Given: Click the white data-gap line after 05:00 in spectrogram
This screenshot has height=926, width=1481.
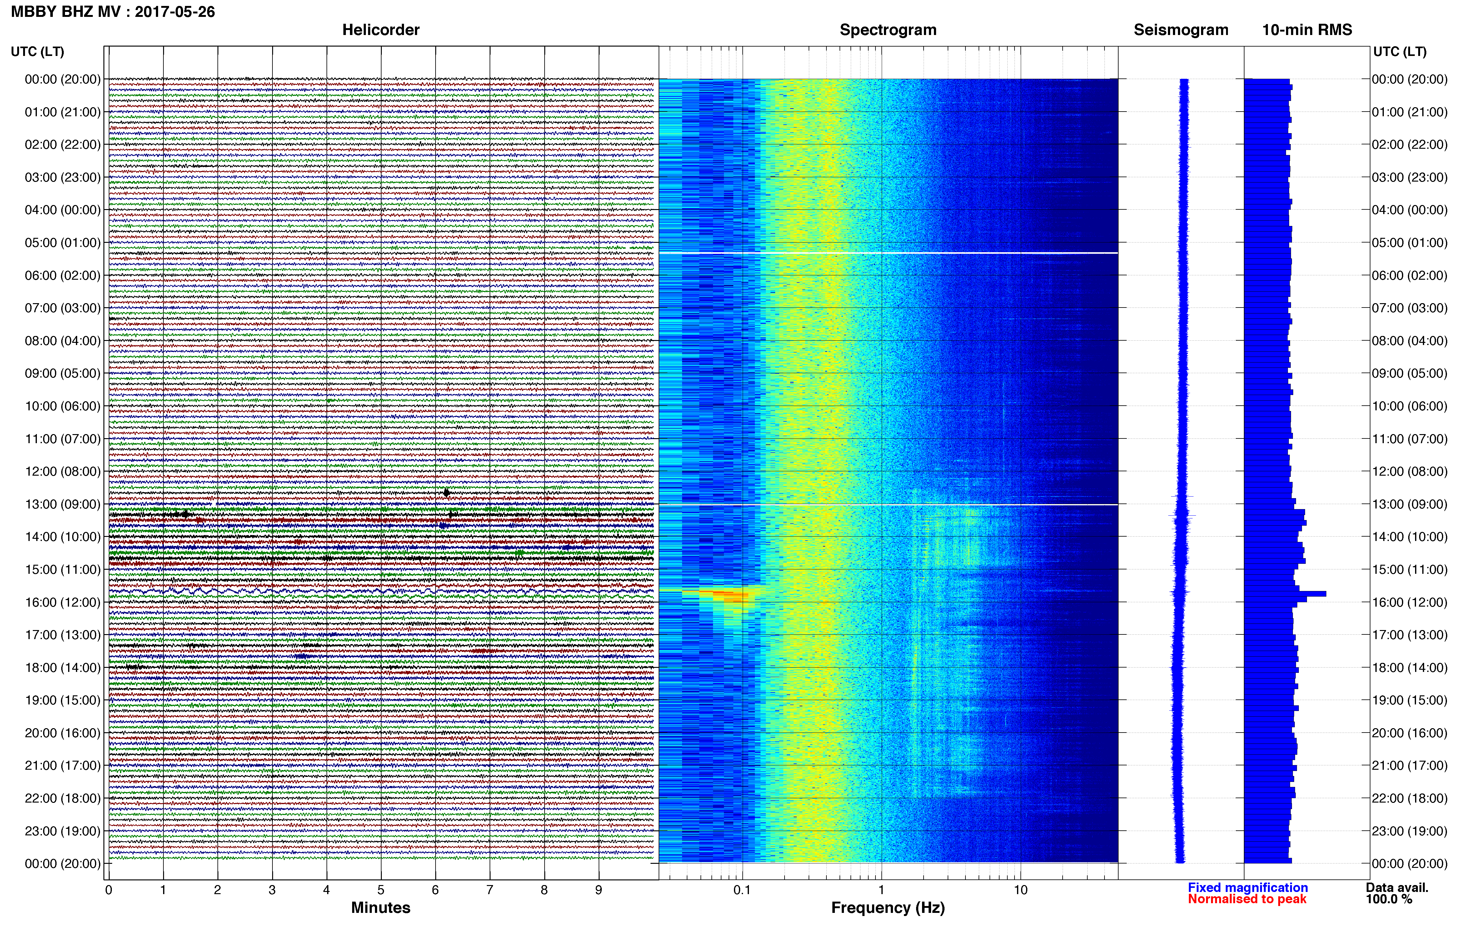Looking at the screenshot, I should (888, 253).
